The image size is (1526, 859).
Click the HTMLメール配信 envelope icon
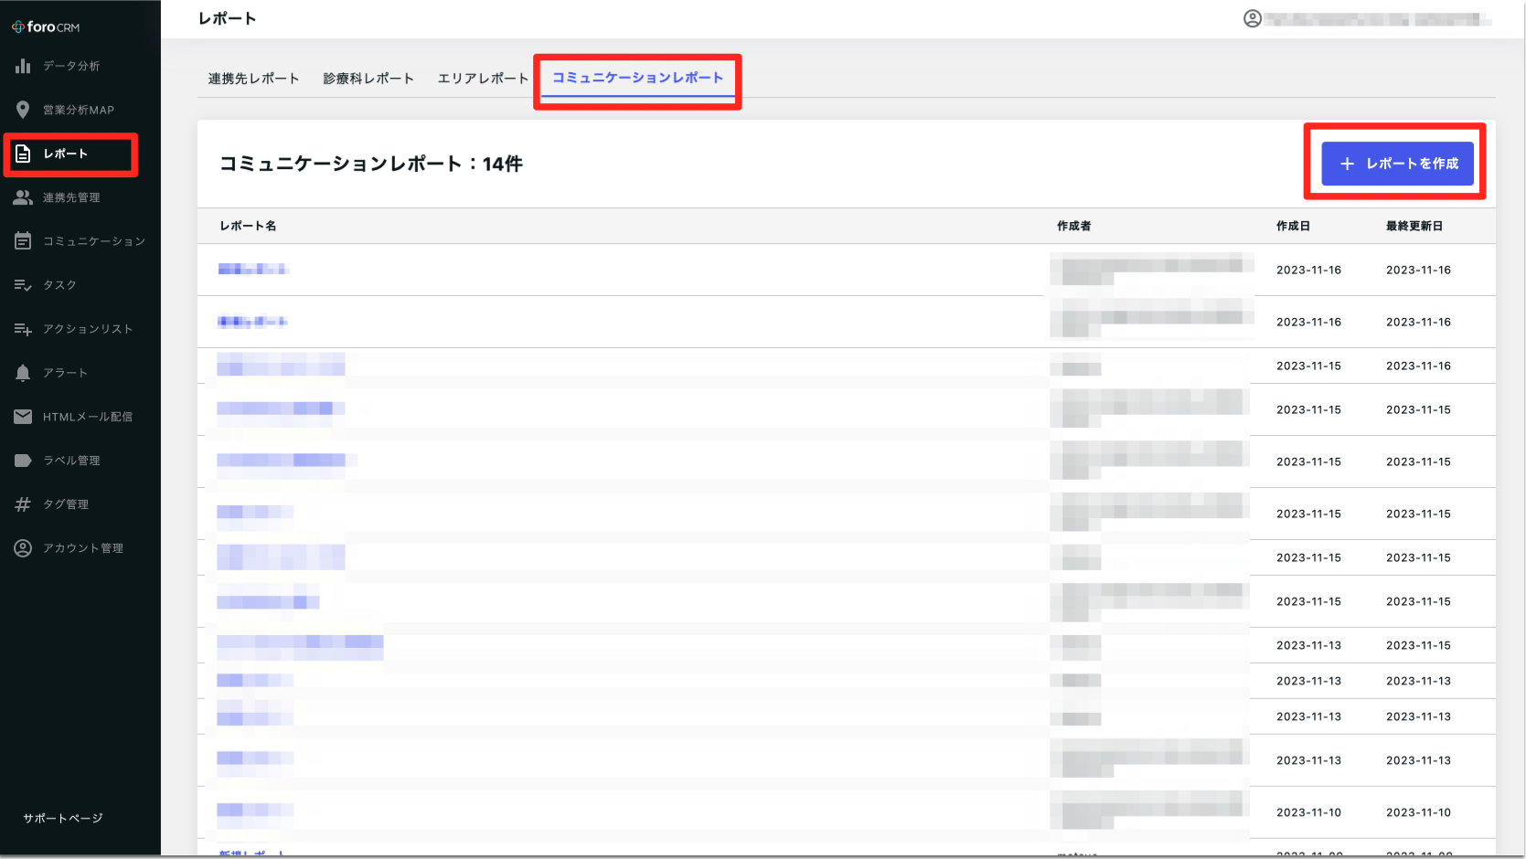click(23, 417)
